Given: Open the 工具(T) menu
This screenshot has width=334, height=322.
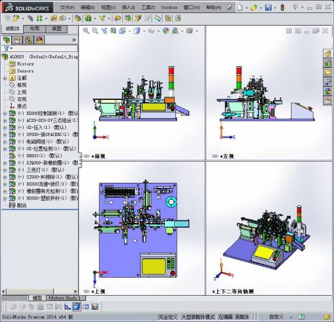Looking at the screenshot, I should 148,8.
